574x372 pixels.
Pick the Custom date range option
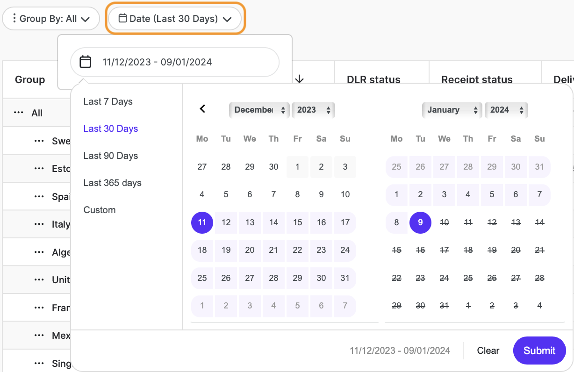click(x=100, y=210)
